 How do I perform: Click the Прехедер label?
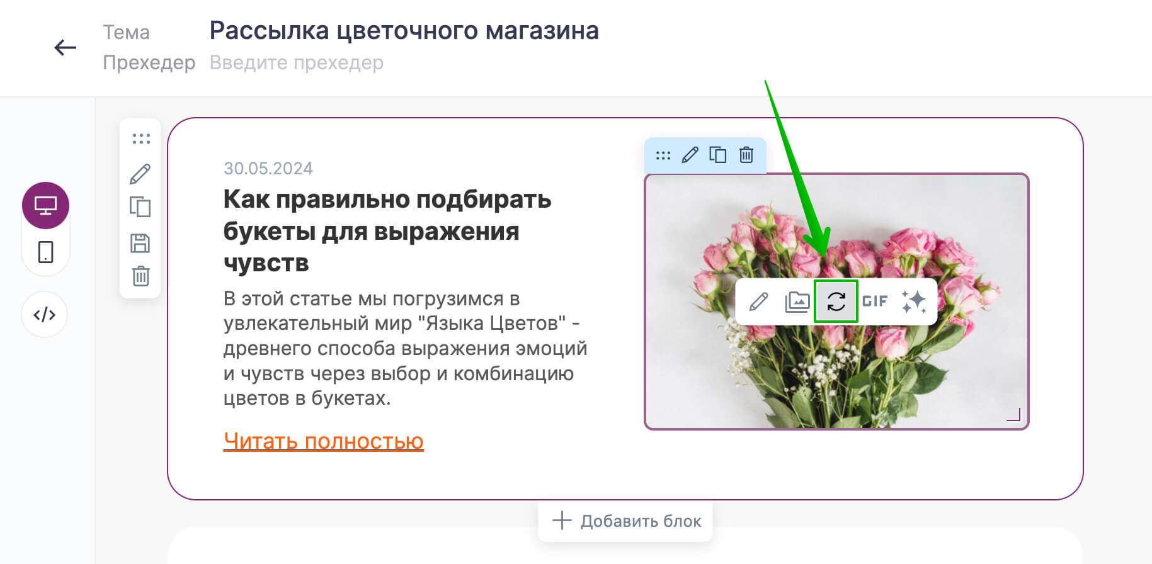[x=149, y=63]
